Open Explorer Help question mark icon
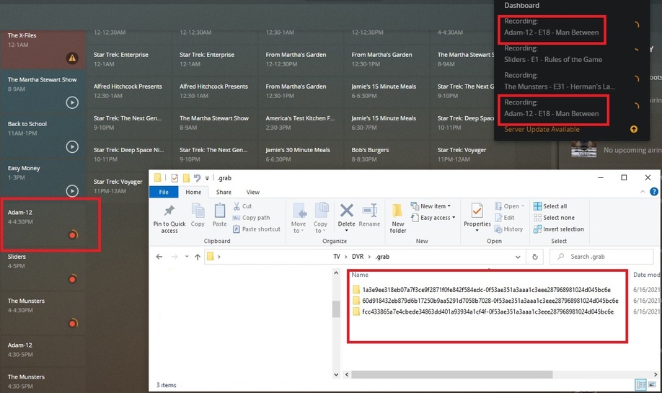The image size is (662, 393). pos(654,192)
